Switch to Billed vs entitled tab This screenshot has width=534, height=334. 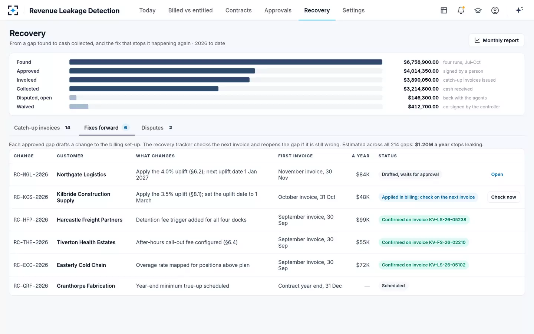pyautogui.click(x=190, y=10)
